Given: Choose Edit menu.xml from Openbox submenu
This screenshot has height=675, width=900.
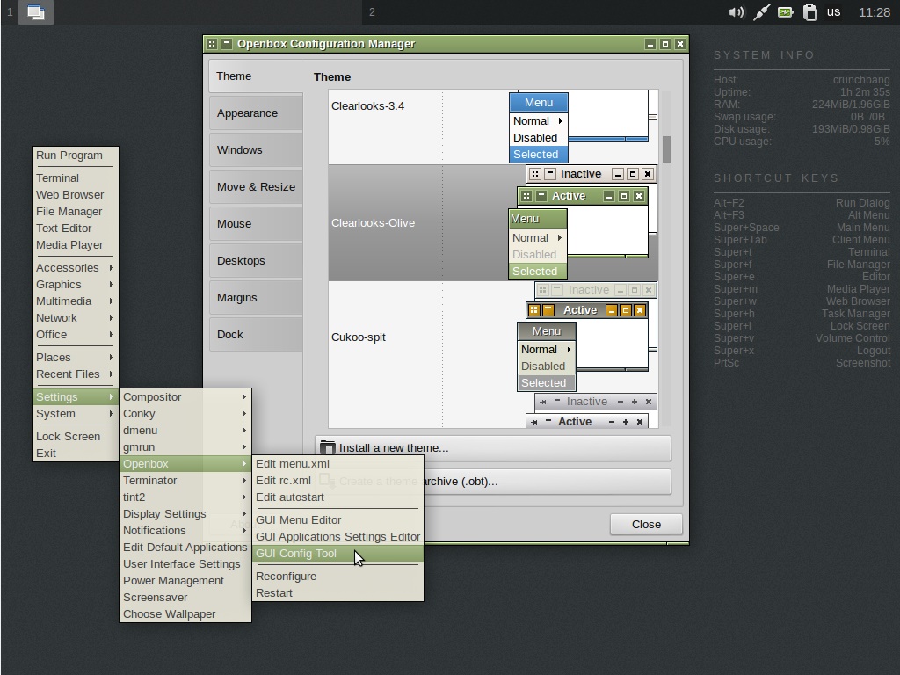Looking at the screenshot, I should click(x=337, y=463).
